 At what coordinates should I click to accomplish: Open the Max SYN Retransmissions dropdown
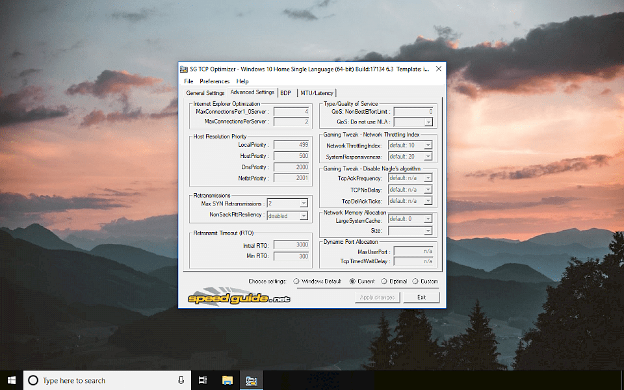click(x=304, y=203)
